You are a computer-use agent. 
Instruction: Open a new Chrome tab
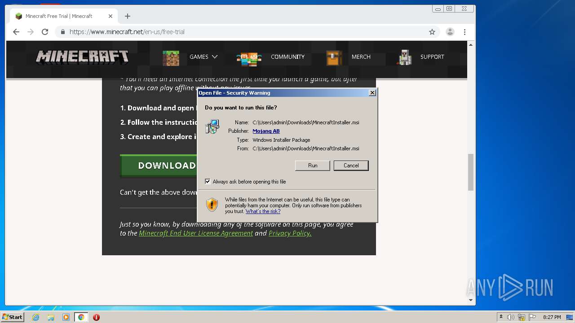click(128, 16)
